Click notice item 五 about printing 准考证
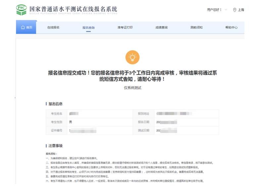 pos(77,176)
